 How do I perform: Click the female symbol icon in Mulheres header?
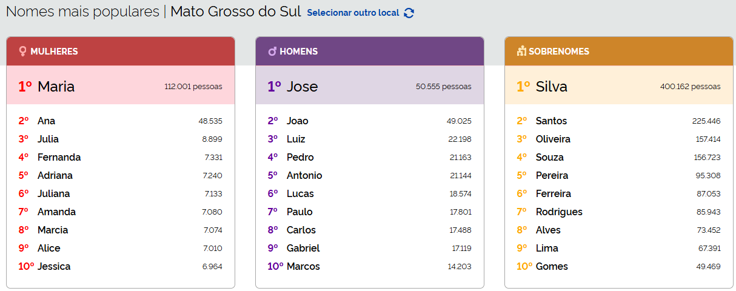coord(22,52)
